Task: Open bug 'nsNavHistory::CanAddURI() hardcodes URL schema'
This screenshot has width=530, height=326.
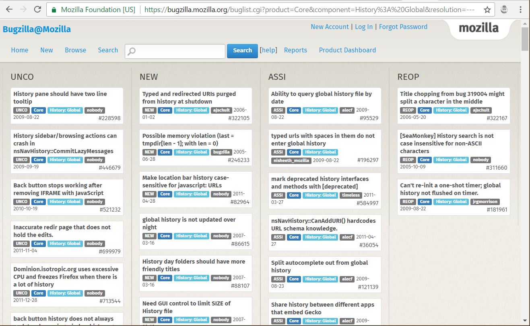Action: point(324,224)
